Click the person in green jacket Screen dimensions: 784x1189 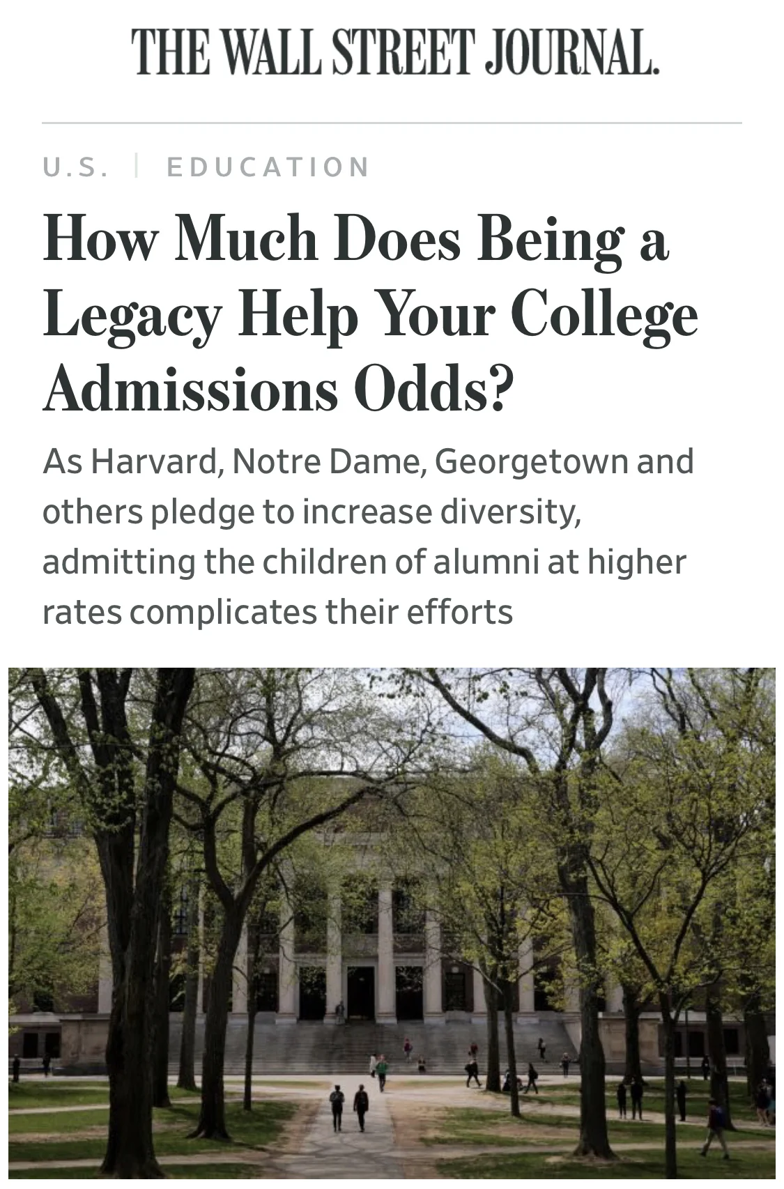click(x=381, y=1073)
